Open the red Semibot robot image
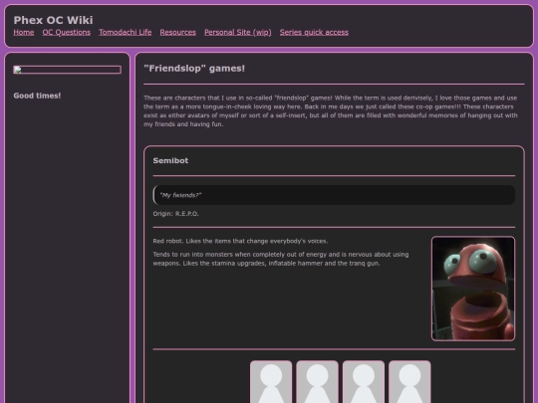 473,289
